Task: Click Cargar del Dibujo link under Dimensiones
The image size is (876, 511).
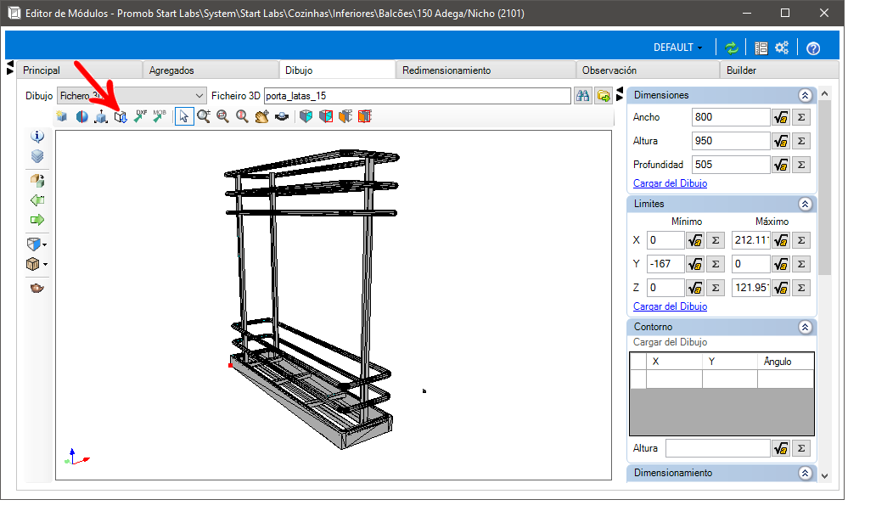Action: [x=670, y=183]
